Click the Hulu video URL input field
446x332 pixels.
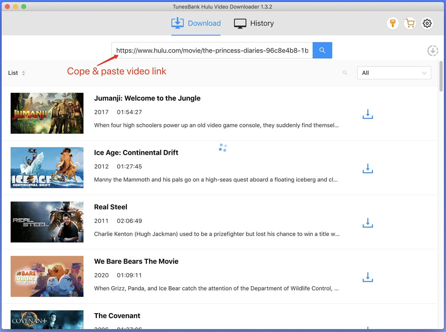point(212,50)
